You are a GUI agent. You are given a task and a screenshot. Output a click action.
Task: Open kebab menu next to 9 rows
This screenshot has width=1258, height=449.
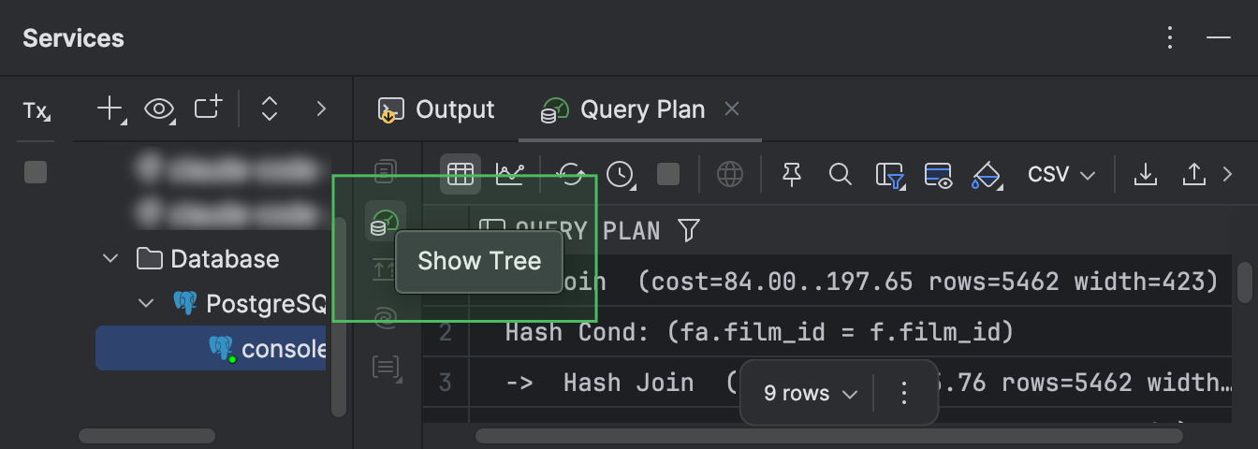(903, 394)
